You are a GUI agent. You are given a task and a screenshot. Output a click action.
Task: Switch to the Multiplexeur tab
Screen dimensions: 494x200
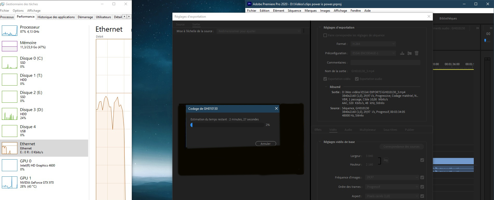(368, 130)
